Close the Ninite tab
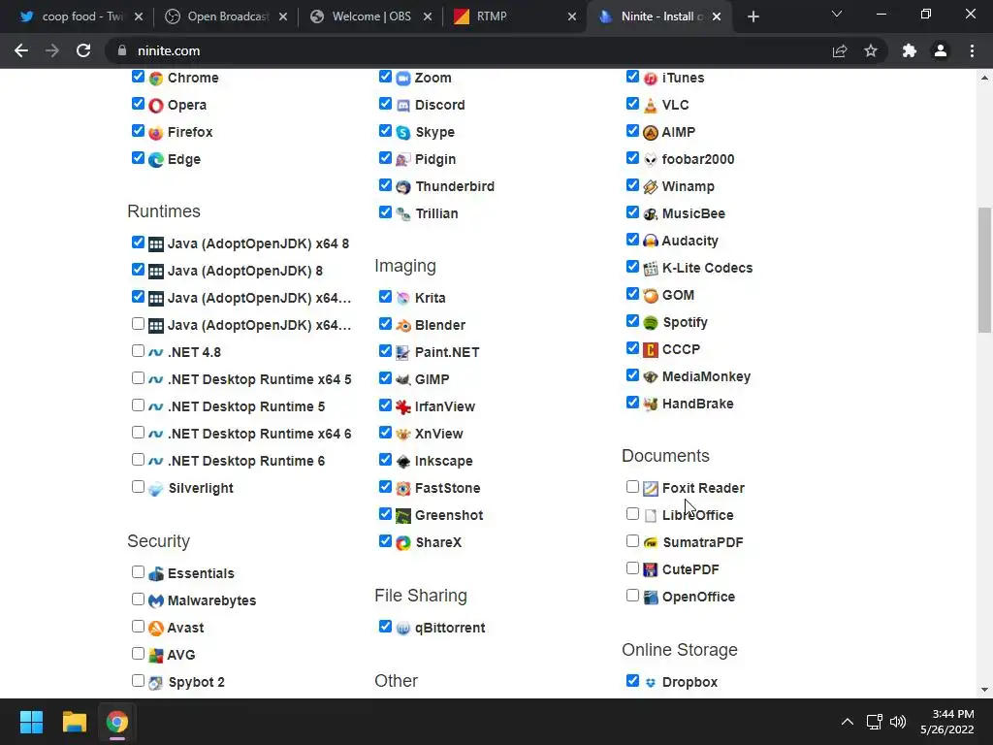The height and width of the screenshot is (745, 993). [x=717, y=16]
